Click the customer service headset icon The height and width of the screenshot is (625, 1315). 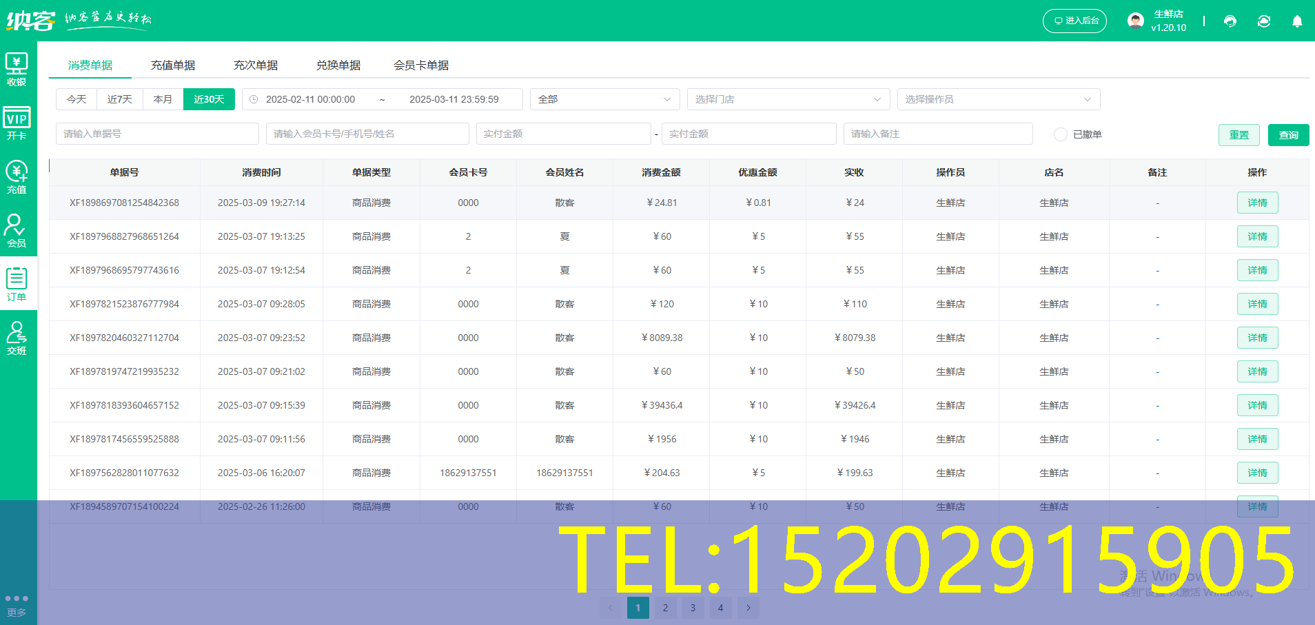[x=1230, y=21]
